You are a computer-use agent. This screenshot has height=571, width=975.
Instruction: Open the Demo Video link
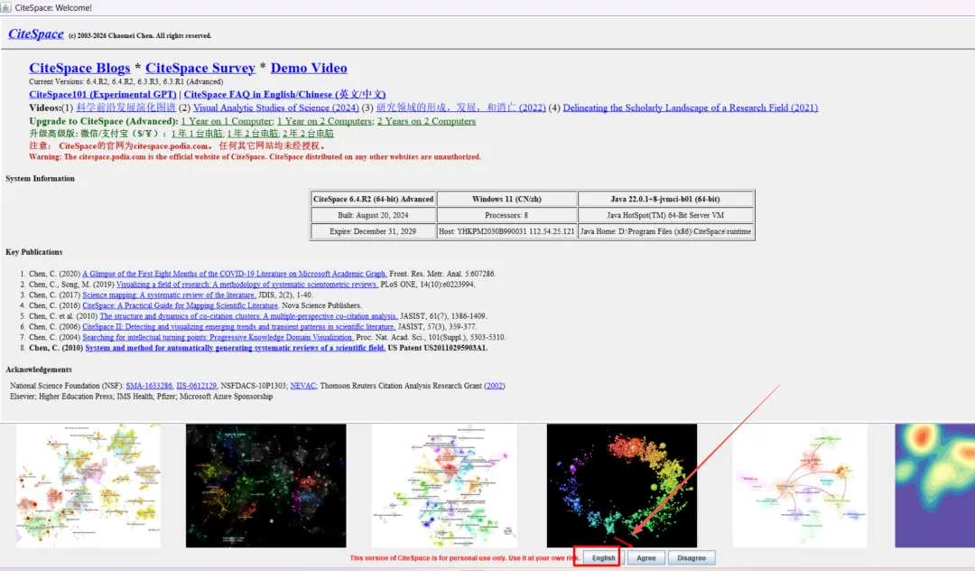tap(309, 68)
